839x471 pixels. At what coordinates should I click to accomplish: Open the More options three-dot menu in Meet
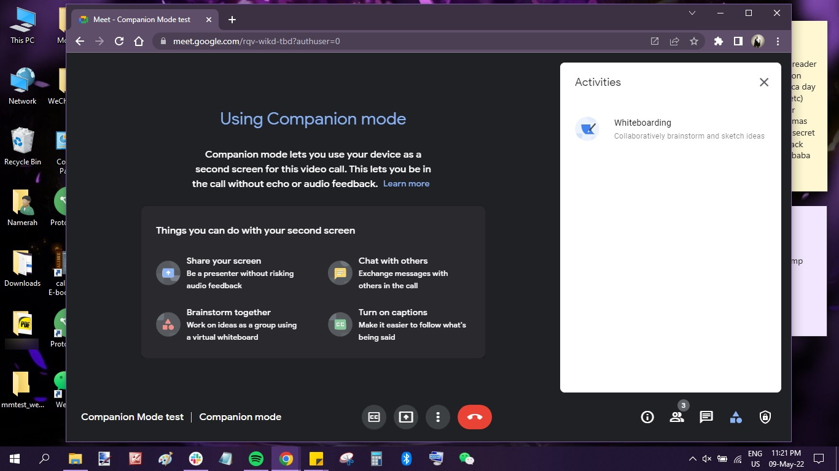tap(438, 417)
